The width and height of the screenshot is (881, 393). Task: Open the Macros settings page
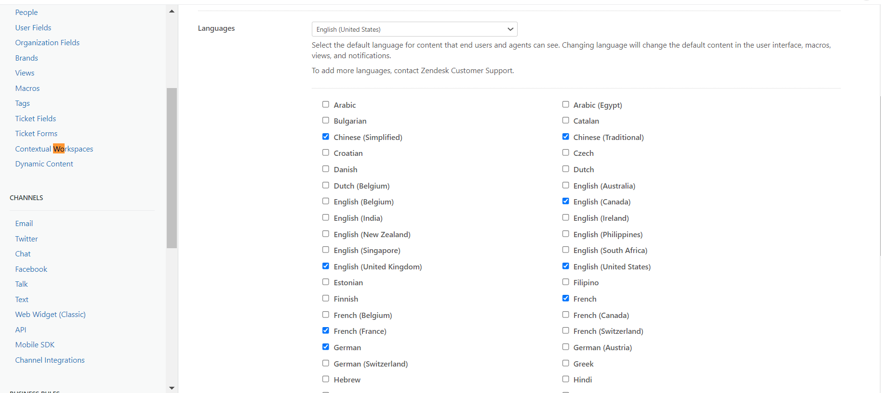point(27,89)
